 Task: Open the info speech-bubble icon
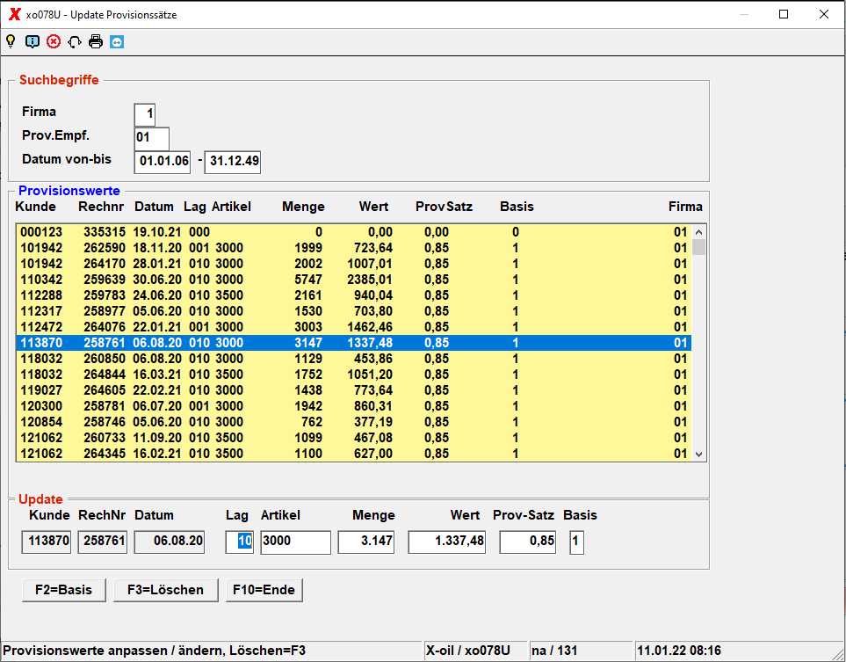tap(33, 41)
